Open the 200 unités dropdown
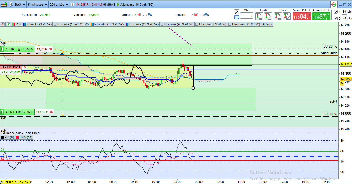This screenshot has width=352, height=184. [x=58, y=5]
